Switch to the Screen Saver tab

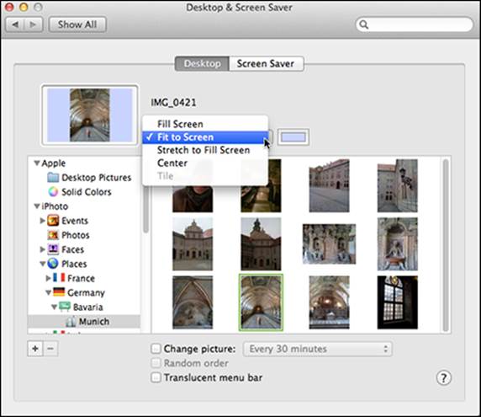266,64
